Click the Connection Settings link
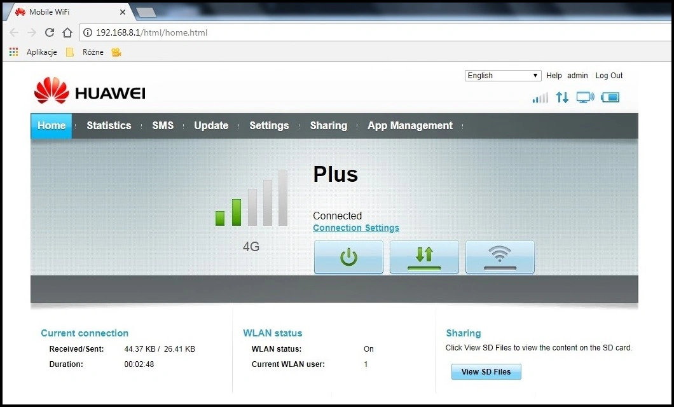 [x=356, y=228]
